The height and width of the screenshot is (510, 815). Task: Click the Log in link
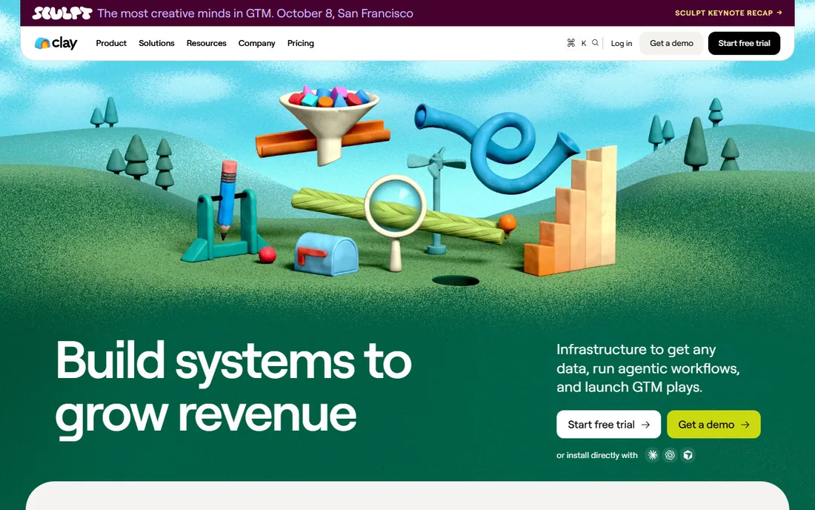[x=622, y=43]
